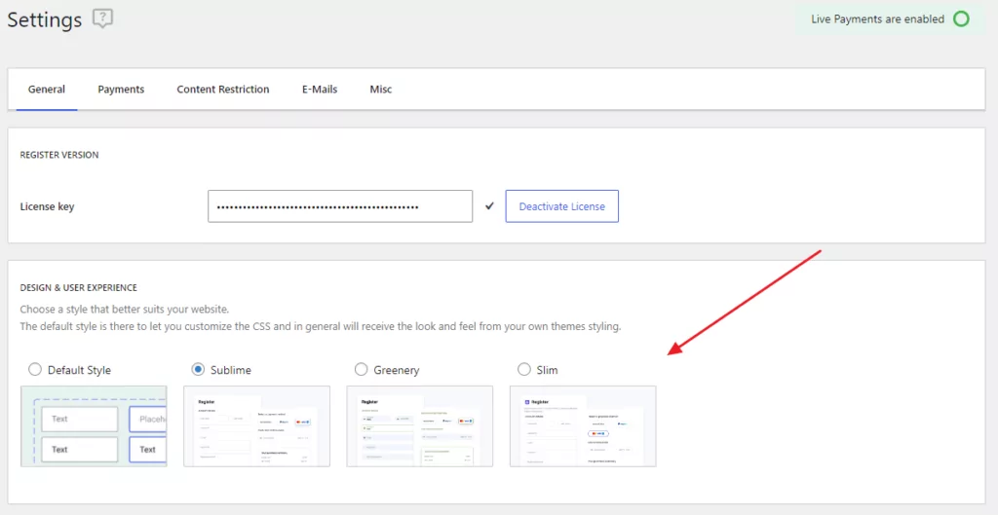Click the license valid checkmark icon
The width and height of the screenshot is (998, 515).
[x=489, y=206]
